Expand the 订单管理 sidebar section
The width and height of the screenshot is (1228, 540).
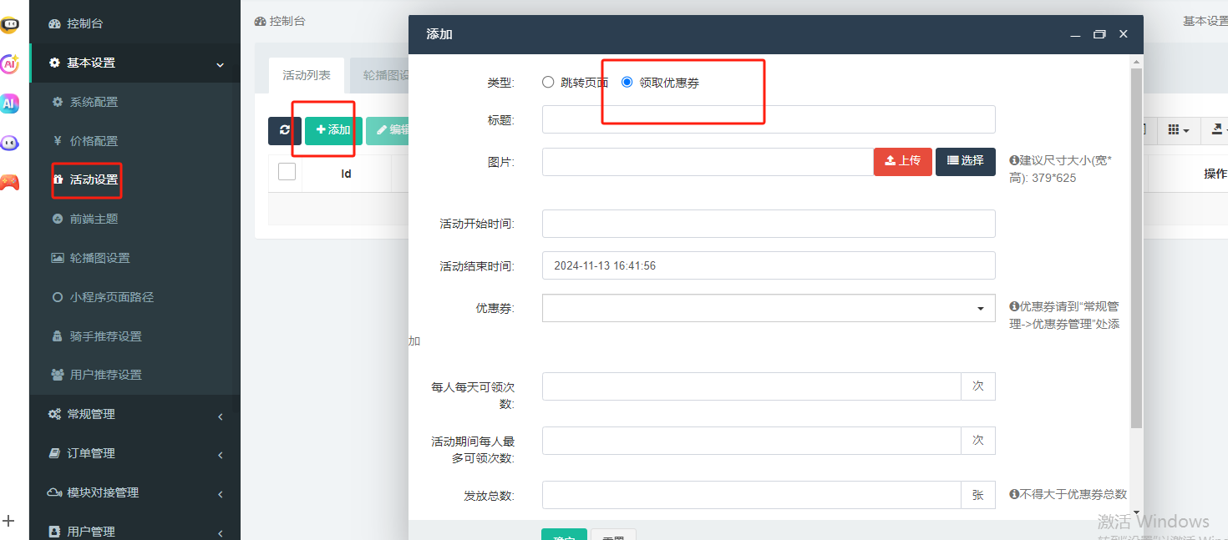click(134, 453)
